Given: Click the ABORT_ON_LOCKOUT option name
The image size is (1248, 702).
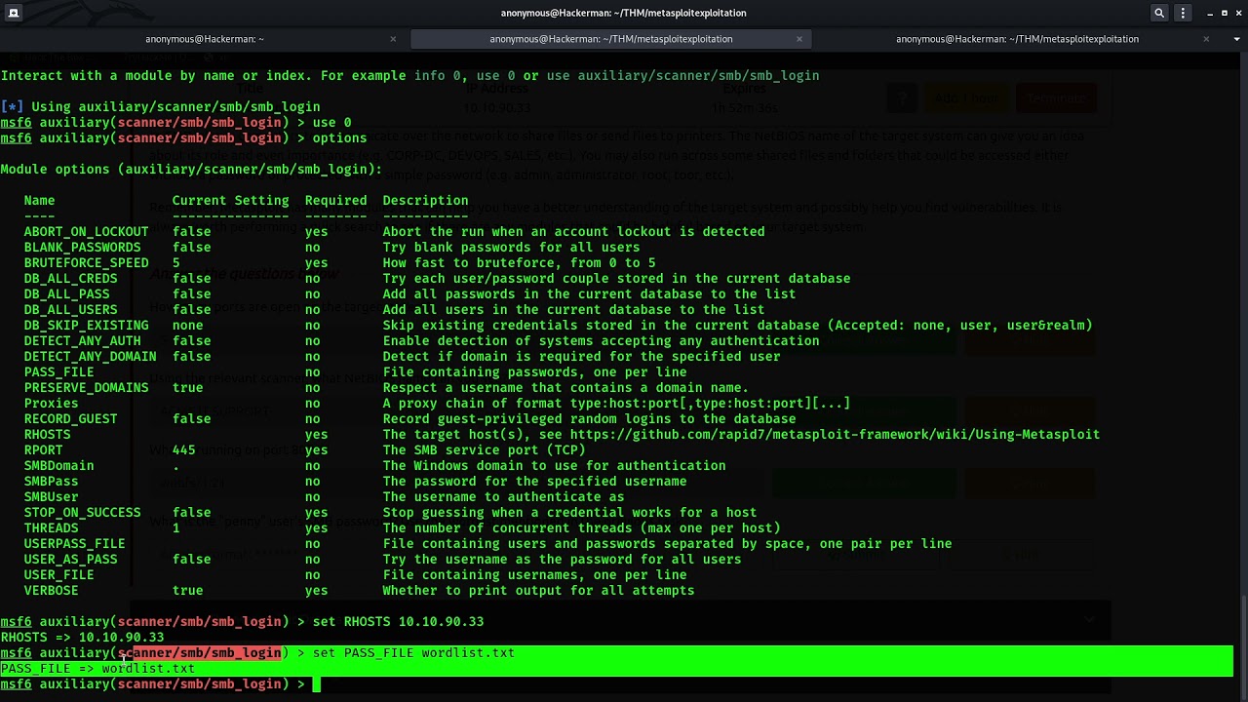Looking at the screenshot, I should (86, 232).
